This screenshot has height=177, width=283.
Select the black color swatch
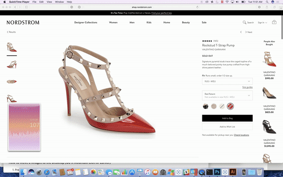[x=205, y=106]
